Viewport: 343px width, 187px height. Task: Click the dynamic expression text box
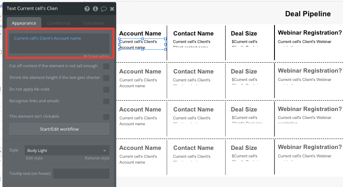coord(59,43)
